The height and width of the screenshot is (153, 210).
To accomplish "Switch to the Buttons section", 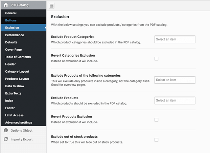I will [11, 20].
